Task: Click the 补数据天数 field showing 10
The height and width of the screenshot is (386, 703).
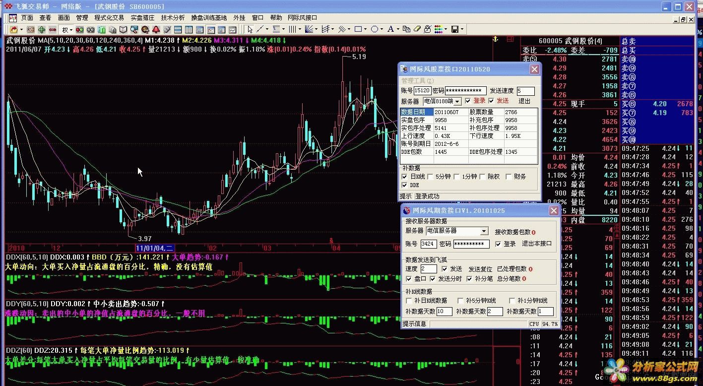Action: (444, 312)
